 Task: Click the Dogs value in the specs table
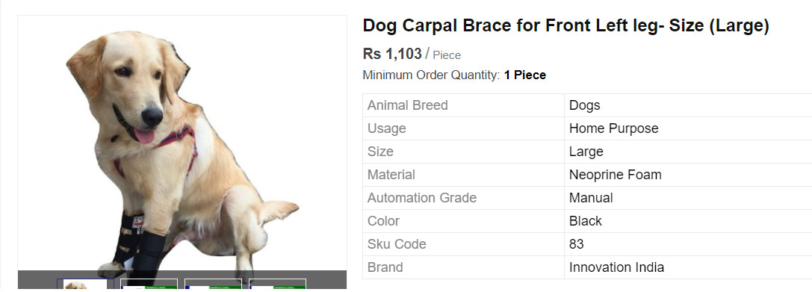[585, 105]
